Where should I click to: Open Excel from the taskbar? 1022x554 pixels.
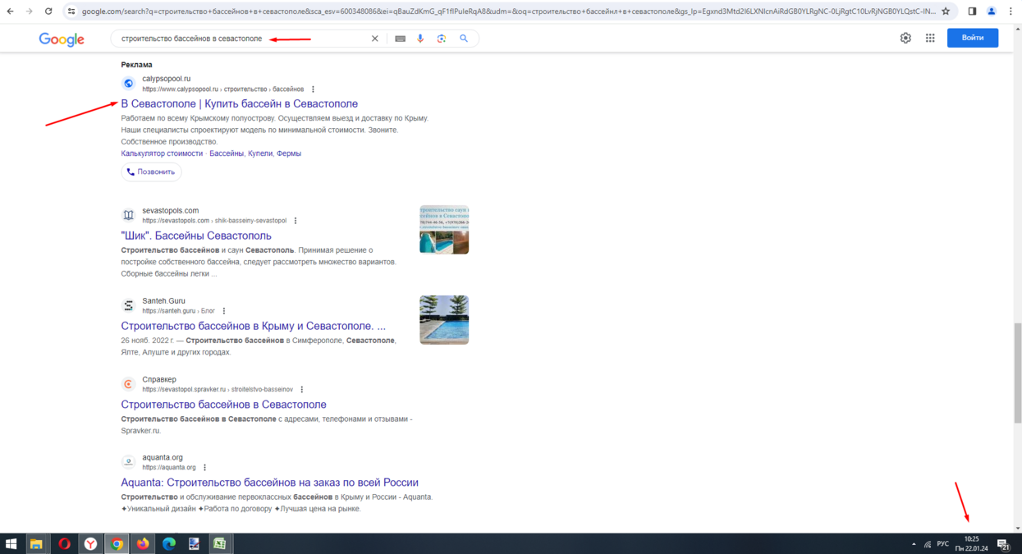click(220, 543)
